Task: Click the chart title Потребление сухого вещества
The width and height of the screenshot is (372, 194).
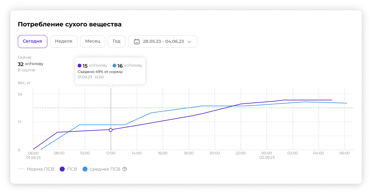Action: pyautogui.click(x=70, y=24)
